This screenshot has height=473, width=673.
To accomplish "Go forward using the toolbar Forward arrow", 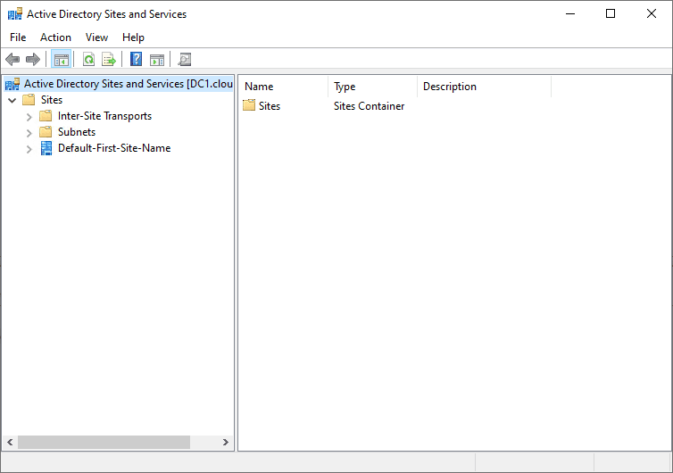I will tap(33, 59).
